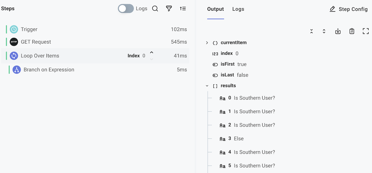Click the isLast eye icon
This screenshot has width=372, height=173.
click(215, 75)
